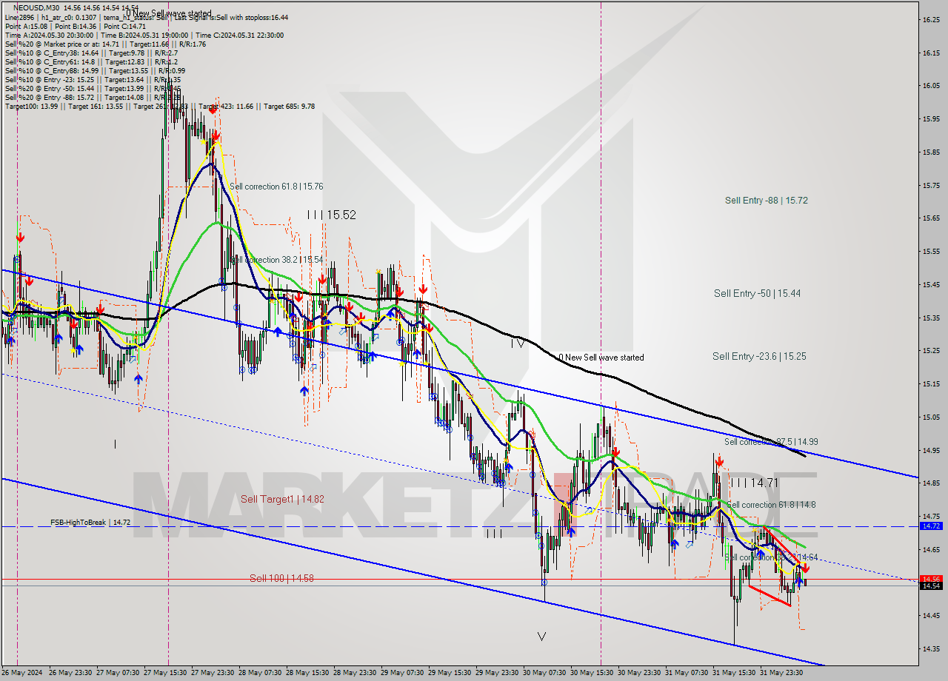Select the 'FSB-HighToBreak | 14.72' label
This screenshot has width=948, height=681.
[90, 523]
